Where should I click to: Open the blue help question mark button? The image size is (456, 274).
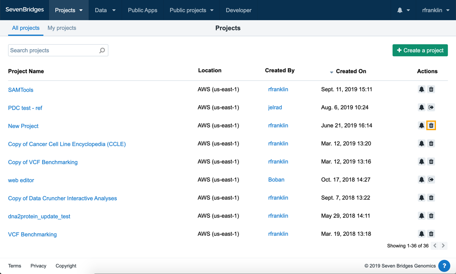(444, 266)
